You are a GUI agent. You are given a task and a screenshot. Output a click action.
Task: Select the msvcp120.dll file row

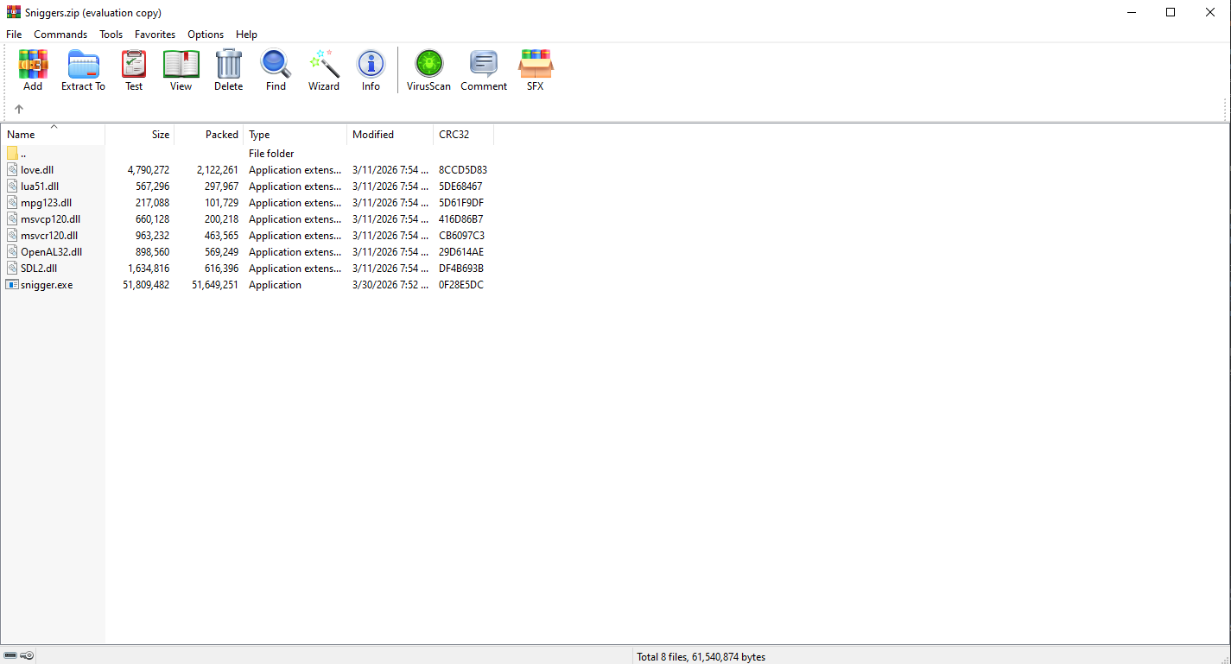click(x=248, y=219)
